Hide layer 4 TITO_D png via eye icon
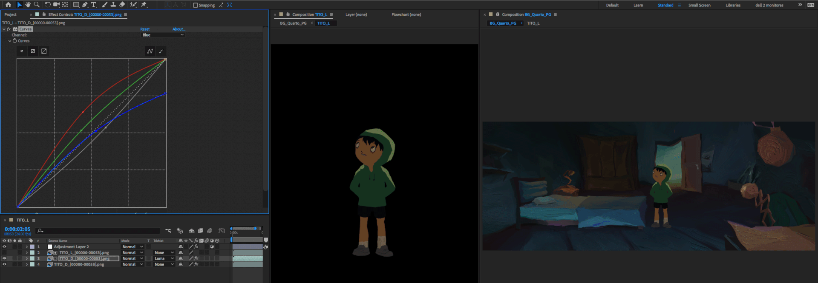Screen dimensions: 818x283 [4, 264]
